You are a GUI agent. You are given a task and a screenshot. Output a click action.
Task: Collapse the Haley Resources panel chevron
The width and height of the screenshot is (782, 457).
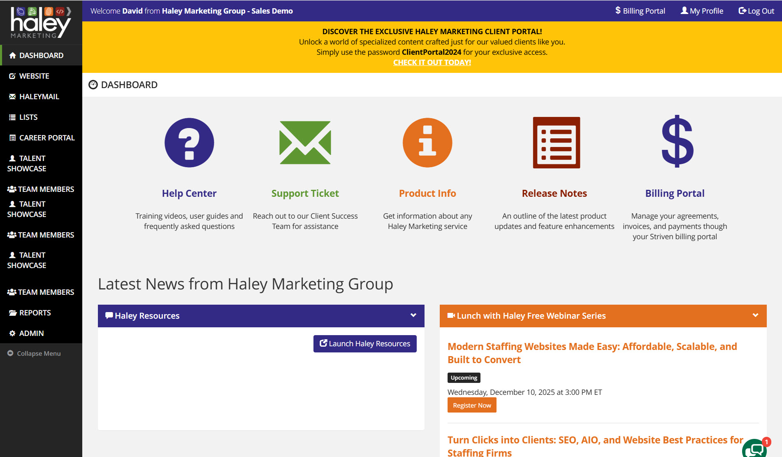pyautogui.click(x=413, y=315)
